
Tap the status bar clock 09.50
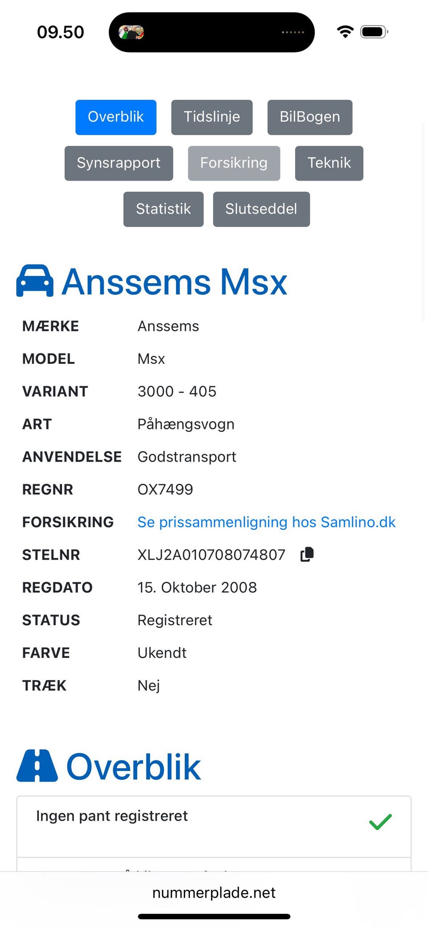coord(61,32)
